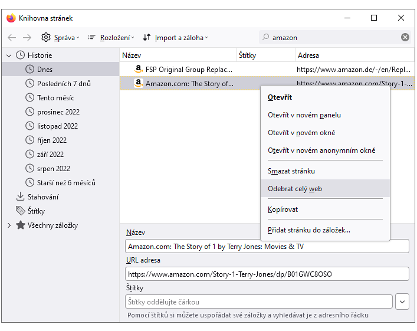This screenshot has width=417, height=331.
Task: Click Amazon favicon of FSP Original row
Action: pos(138,69)
